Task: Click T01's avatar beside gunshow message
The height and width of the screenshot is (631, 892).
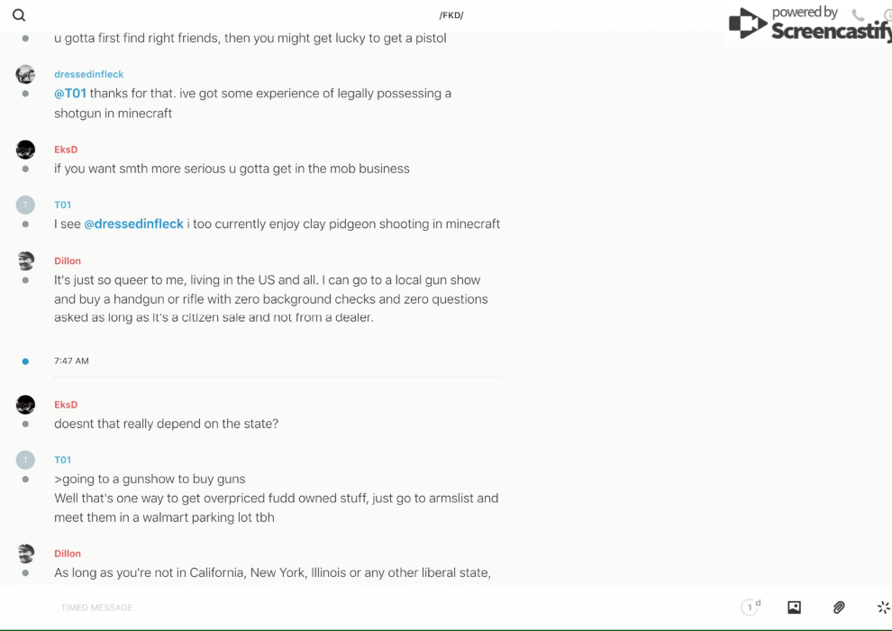Action: pyautogui.click(x=25, y=460)
